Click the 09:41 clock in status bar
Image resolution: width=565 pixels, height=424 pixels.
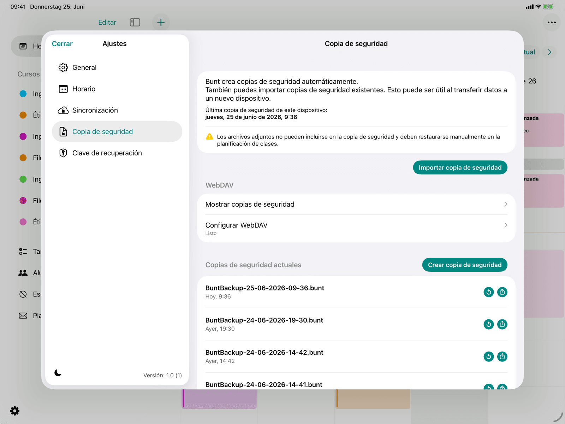pyautogui.click(x=18, y=6)
